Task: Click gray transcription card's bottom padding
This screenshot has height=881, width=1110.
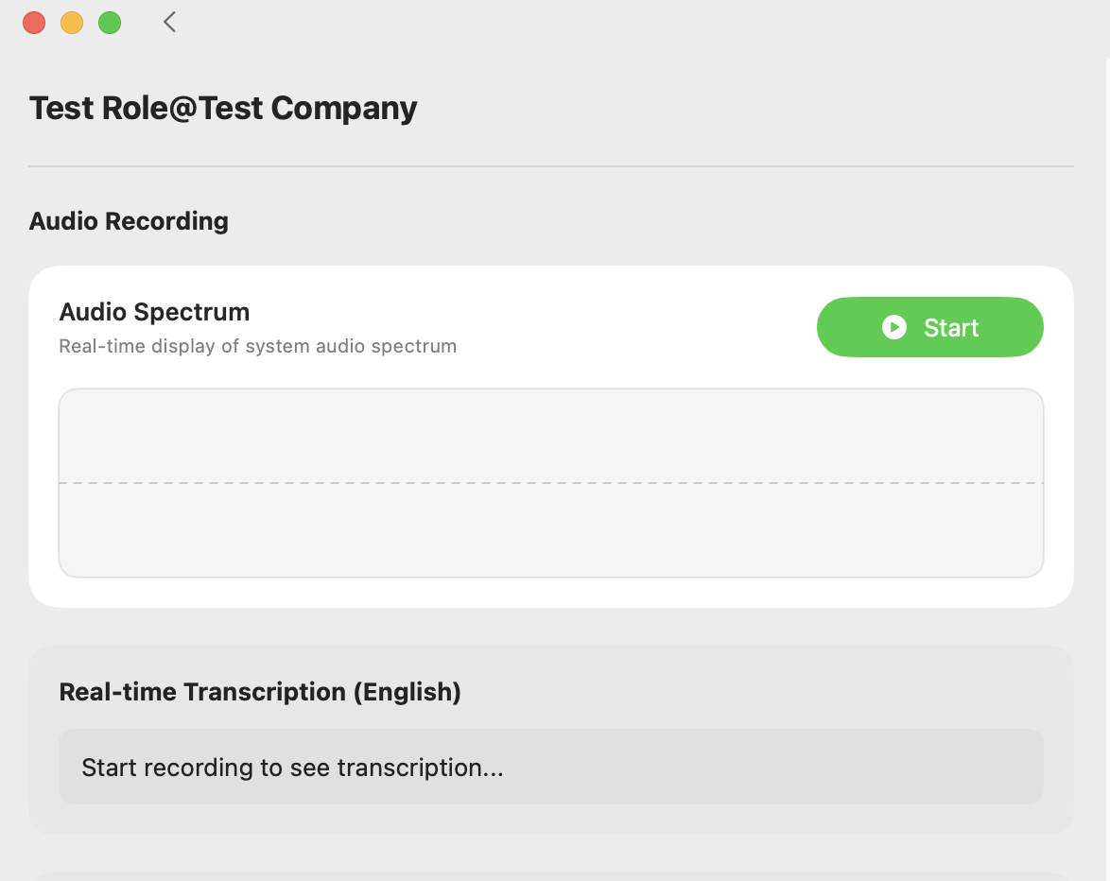Action: point(550,820)
